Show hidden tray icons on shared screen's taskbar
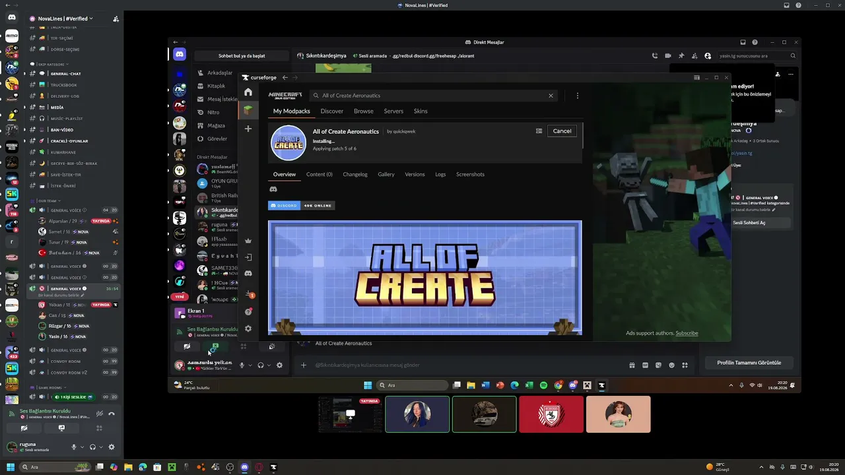 (731, 385)
